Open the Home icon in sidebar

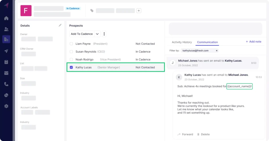[x=6, y=18]
